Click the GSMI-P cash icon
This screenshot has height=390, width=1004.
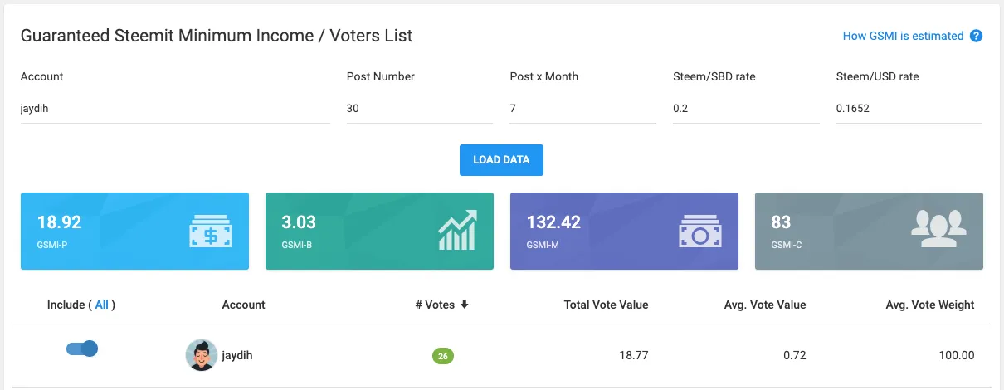pos(212,232)
